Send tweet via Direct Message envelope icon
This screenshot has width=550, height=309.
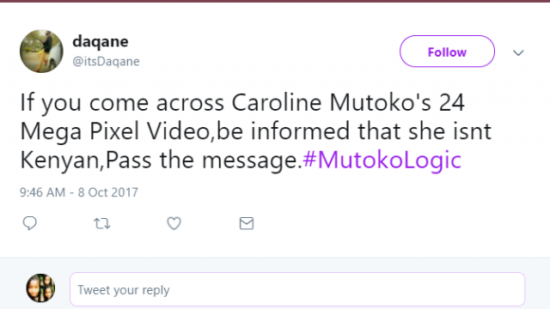pos(247,223)
